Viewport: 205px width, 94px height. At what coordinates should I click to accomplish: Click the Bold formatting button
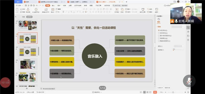click(x=63, y=12)
